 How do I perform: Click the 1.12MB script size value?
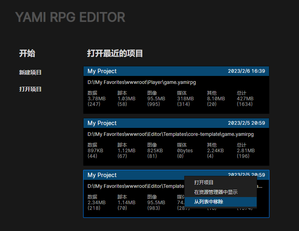[x=126, y=151]
